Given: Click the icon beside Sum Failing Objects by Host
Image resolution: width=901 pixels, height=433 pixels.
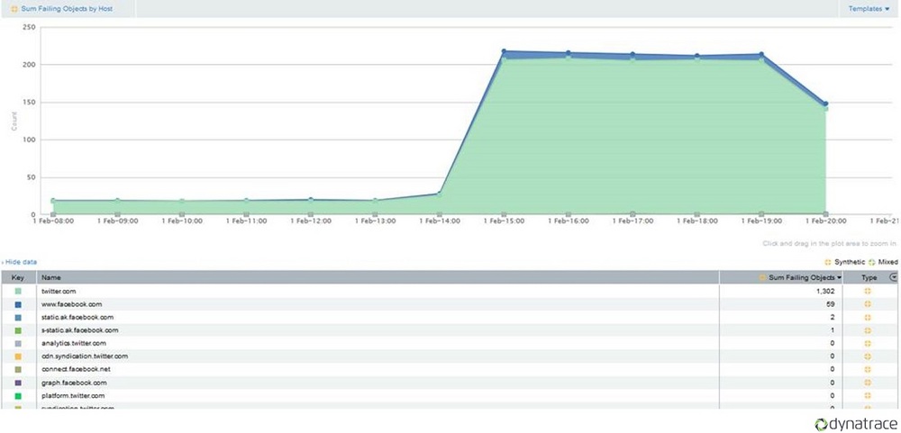Looking at the screenshot, I should click(14, 9).
